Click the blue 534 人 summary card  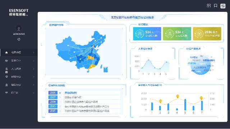[x=147, y=34]
